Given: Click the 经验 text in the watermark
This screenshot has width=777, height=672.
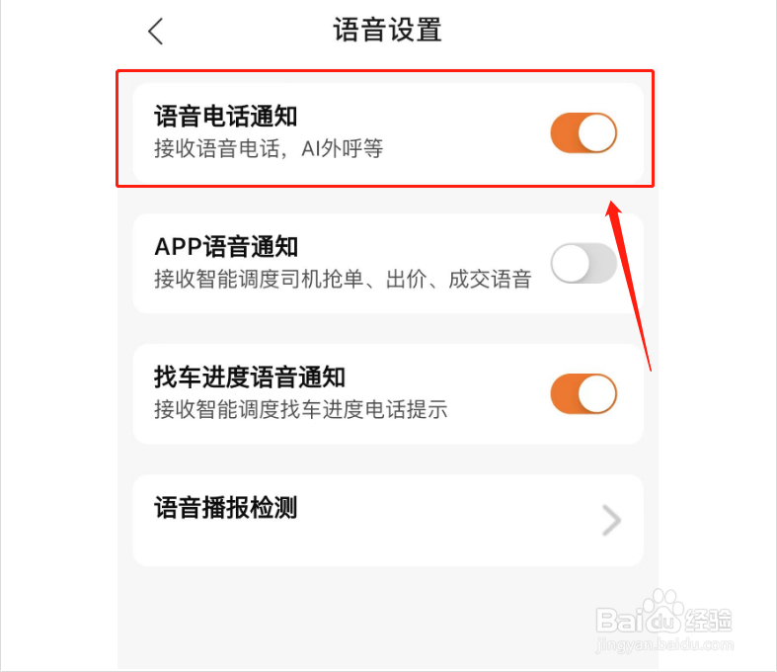Looking at the screenshot, I should pos(708,620).
